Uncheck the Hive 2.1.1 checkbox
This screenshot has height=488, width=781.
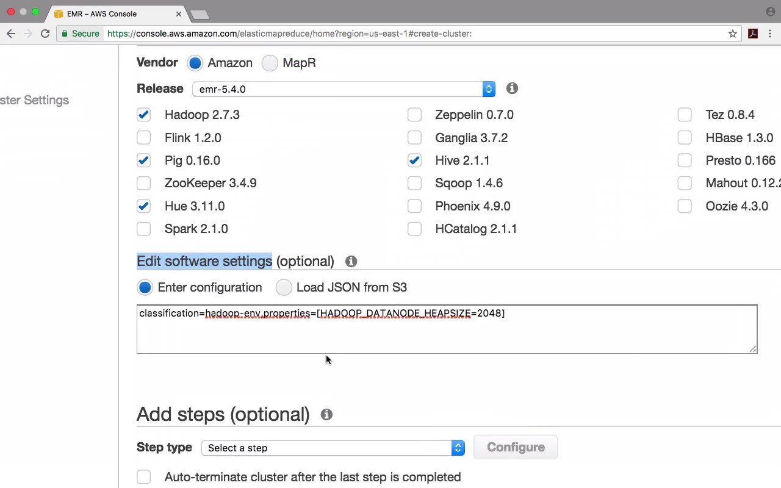(414, 160)
